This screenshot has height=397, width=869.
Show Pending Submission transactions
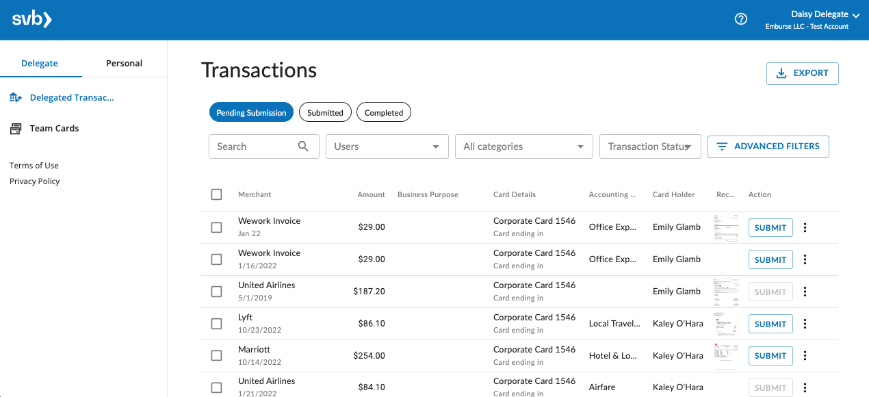coord(251,113)
